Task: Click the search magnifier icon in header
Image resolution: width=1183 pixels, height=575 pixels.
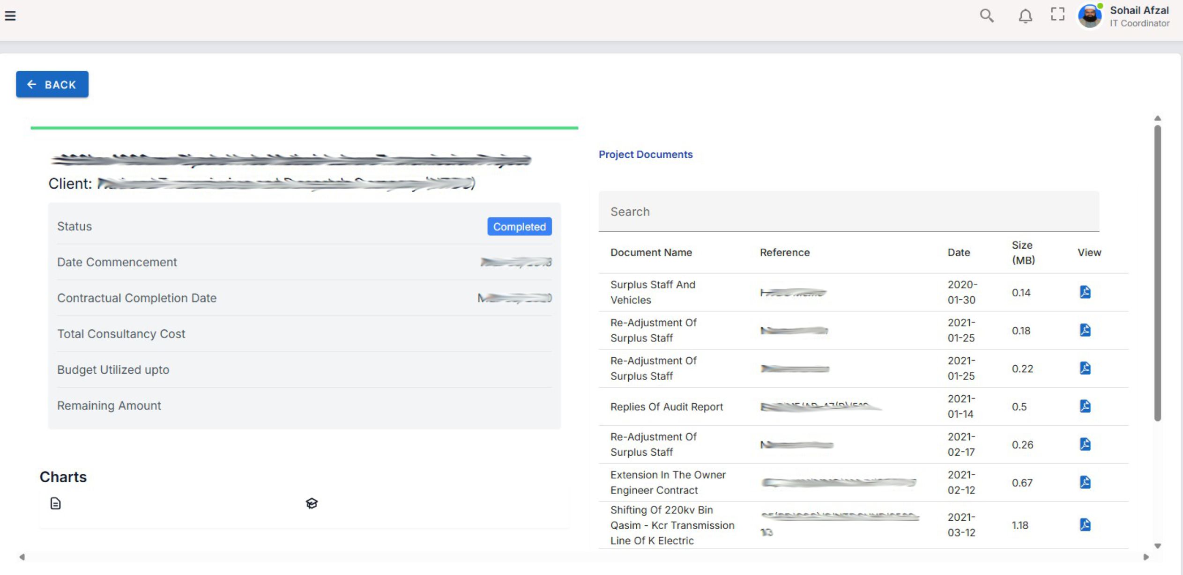Action: 987,16
